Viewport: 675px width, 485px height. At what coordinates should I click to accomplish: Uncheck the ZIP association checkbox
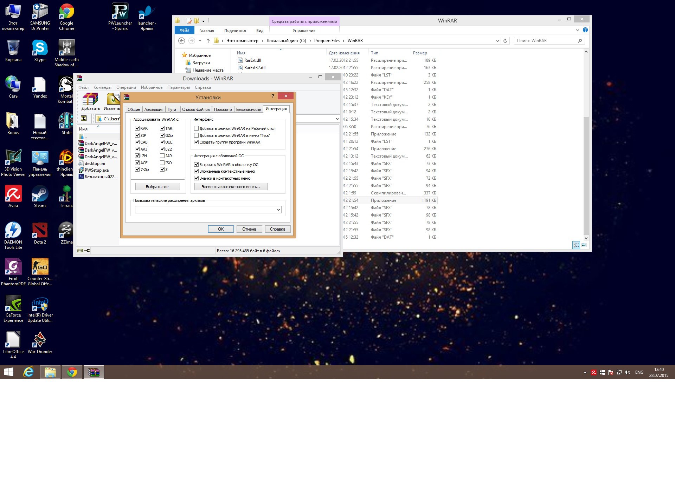click(x=137, y=135)
